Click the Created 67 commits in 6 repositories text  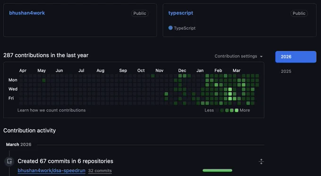[65, 161]
